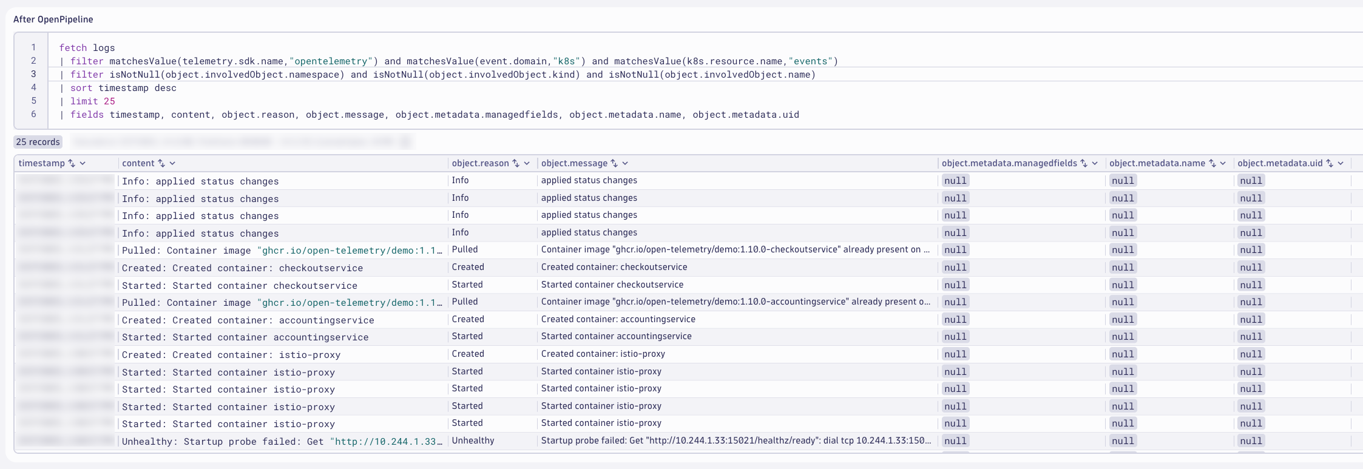Click the sort icon for object.metadata.uid
The height and width of the screenshot is (469, 1363).
1330,163
